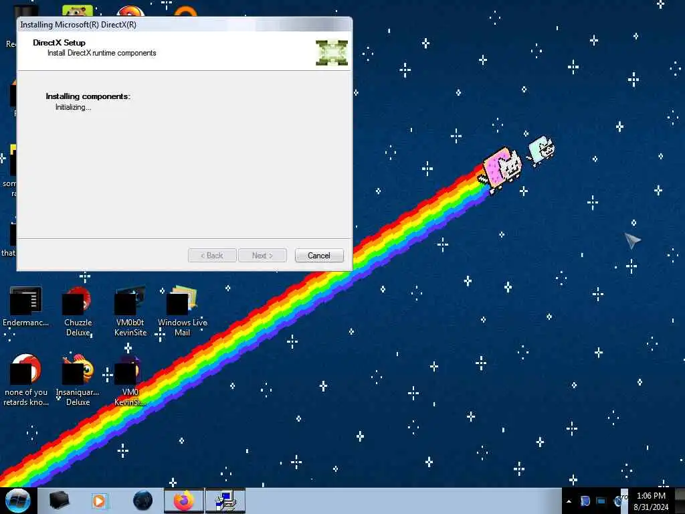Launch Windows Media Player from taskbar
Image resolution: width=685 pixels, height=514 pixels.
99,501
